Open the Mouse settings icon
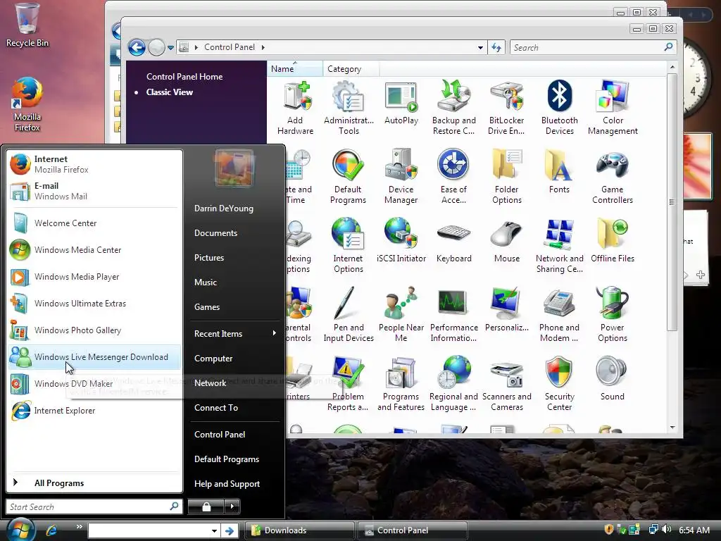 coord(507,241)
